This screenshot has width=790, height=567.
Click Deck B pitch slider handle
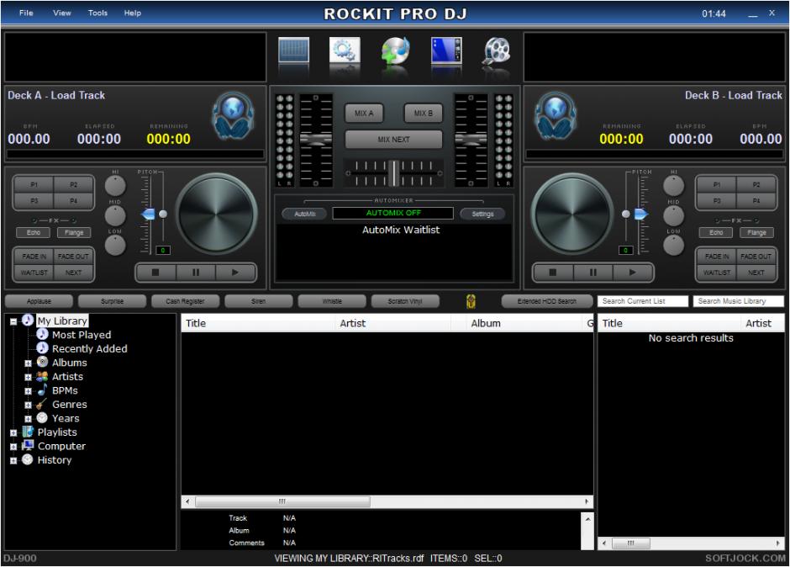tap(641, 214)
